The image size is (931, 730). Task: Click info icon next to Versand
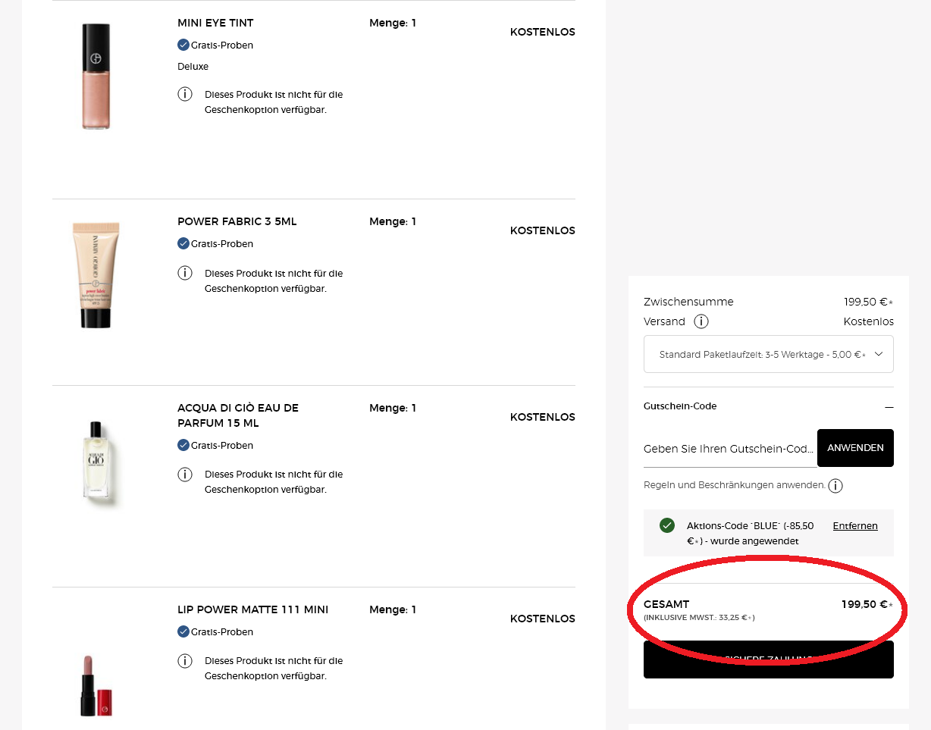pyautogui.click(x=701, y=321)
